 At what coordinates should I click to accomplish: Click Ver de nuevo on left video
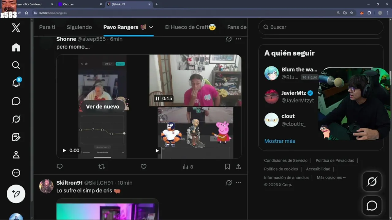103,107
